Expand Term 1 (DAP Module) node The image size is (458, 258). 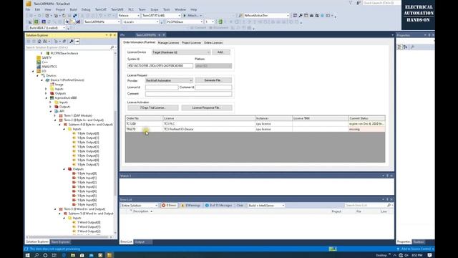click(55, 116)
